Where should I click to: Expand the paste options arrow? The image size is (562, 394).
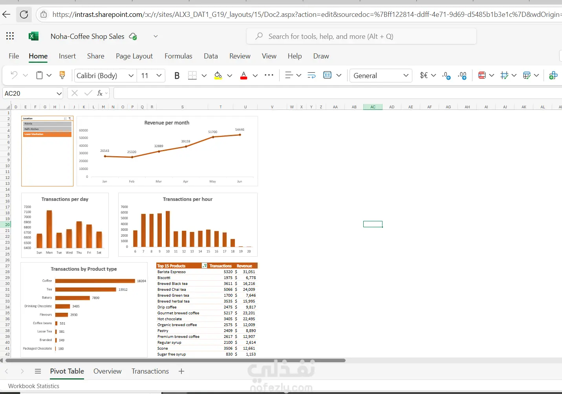coord(49,75)
